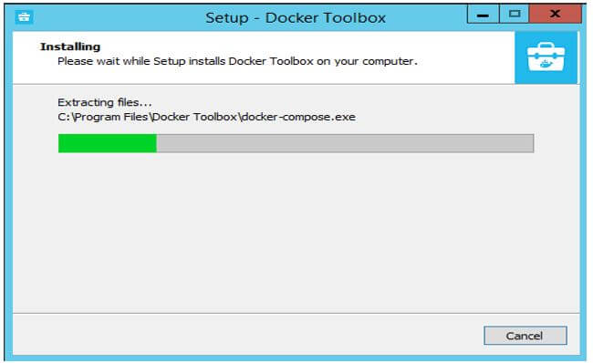Screen dimensions: 593x363
Task: Click blank white header area beside Installing
Action: pos(303,47)
